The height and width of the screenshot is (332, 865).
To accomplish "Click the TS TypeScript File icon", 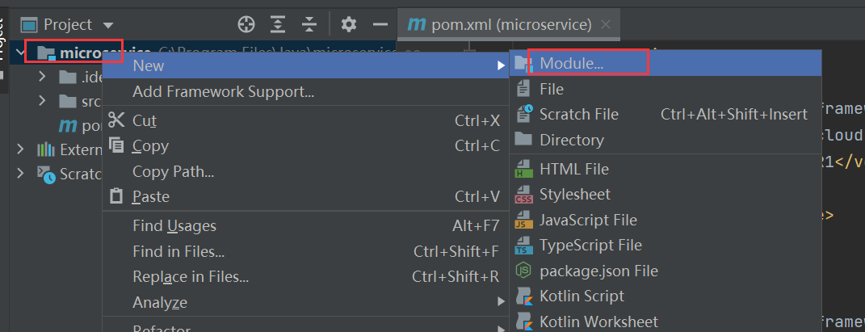I will [523, 245].
